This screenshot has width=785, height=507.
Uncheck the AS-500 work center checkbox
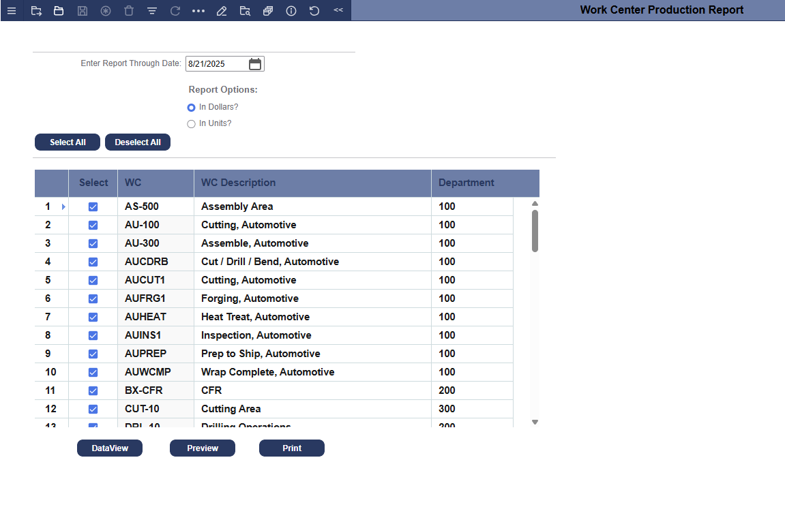click(93, 207)
